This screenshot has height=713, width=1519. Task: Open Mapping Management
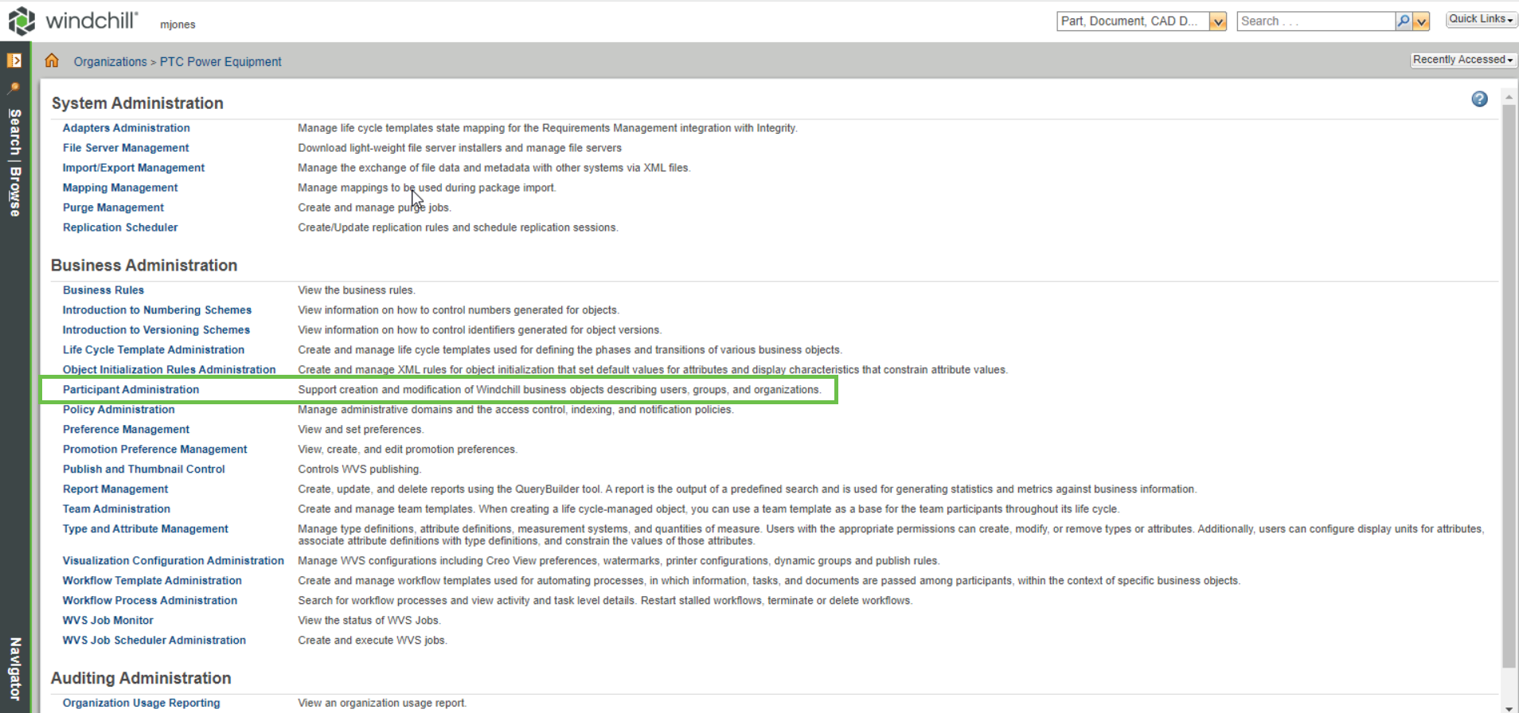click(120, 188)
